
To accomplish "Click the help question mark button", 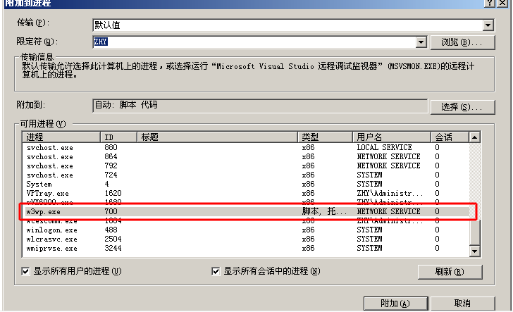I will [x=490, y=3].
